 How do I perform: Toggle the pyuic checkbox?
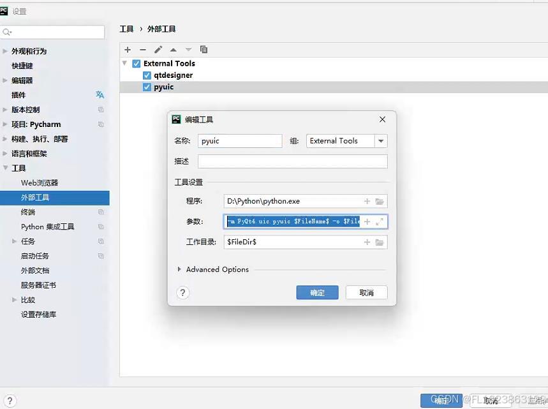click(147, 87)
